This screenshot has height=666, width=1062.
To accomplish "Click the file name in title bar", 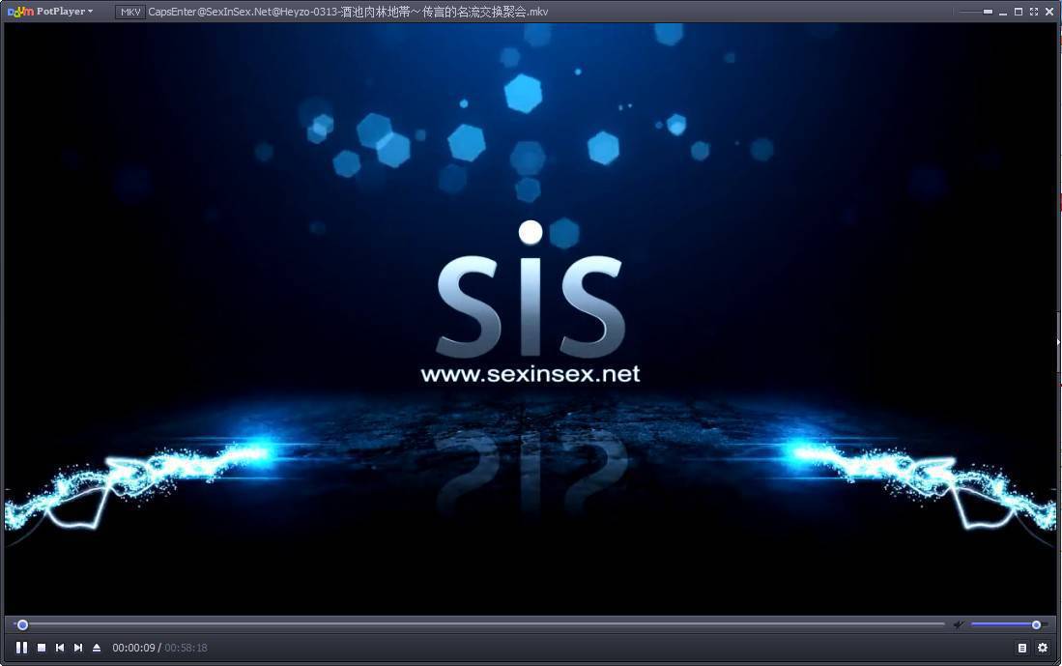I will click(x=348, y=12).
